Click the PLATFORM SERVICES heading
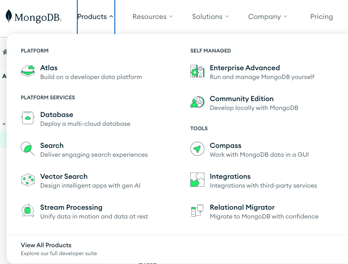Image resolution: width=348 pixels, height=264 pixels. click(x=48, y=98)
